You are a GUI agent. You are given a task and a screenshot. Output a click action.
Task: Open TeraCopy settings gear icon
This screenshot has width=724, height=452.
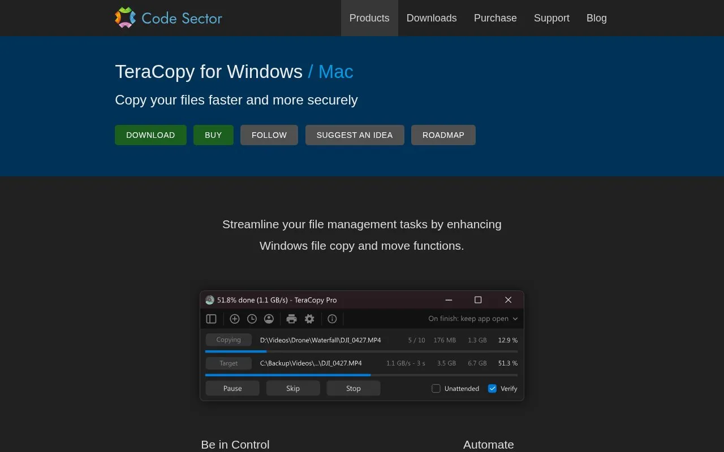309,319
